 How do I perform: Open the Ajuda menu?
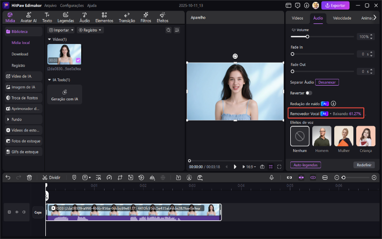pyautogui.click(x=92, y=5)
